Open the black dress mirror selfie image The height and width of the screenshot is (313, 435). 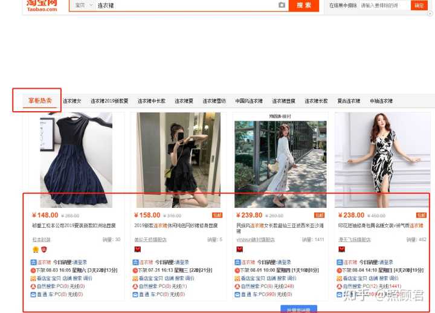[x=178, y=160]
